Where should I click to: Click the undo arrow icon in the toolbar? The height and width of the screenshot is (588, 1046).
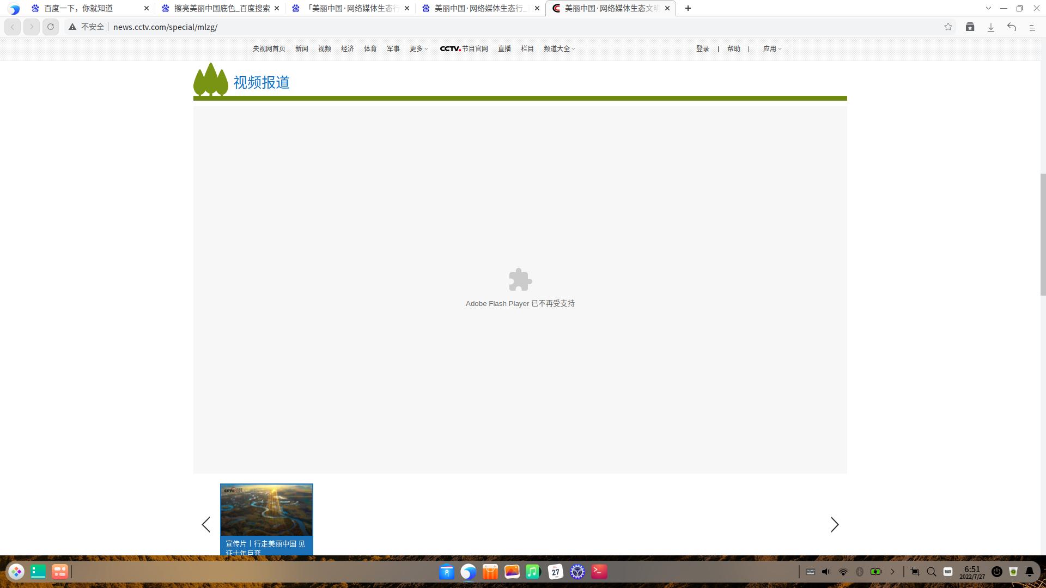[1012, 27]
